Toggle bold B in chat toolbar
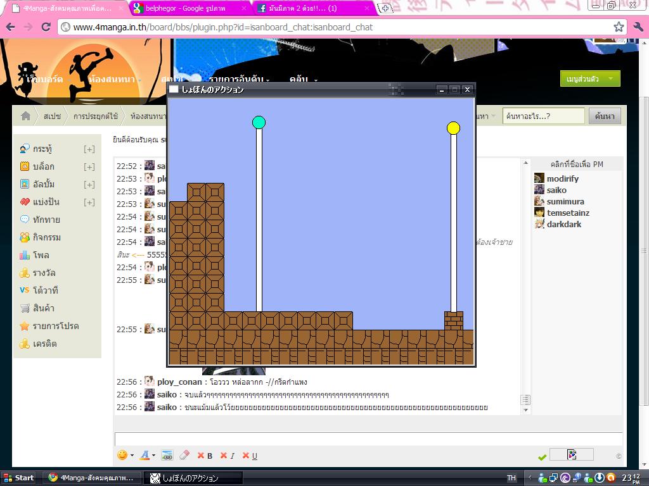Screen dimensions: 649x486 (x=205, y=456)
